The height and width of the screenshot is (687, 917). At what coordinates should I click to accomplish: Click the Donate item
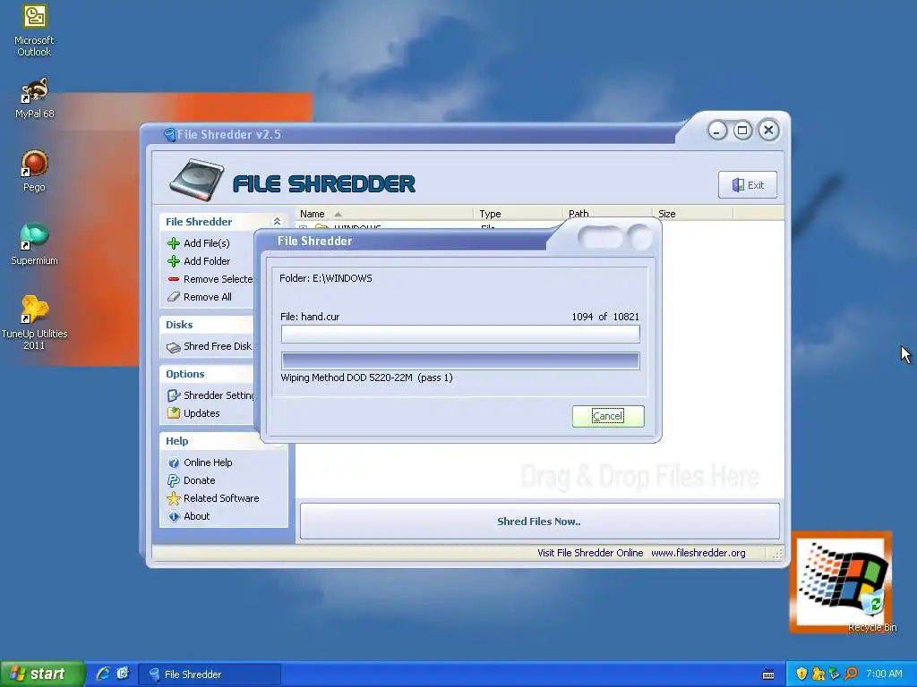(x=192, y=480)
